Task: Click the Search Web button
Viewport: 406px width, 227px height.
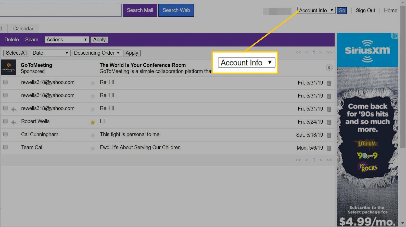Action: [176, 10]
